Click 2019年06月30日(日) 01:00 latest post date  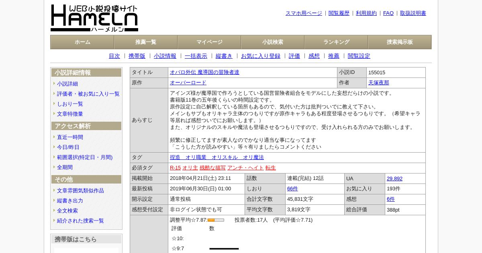[x=200, y=189]
